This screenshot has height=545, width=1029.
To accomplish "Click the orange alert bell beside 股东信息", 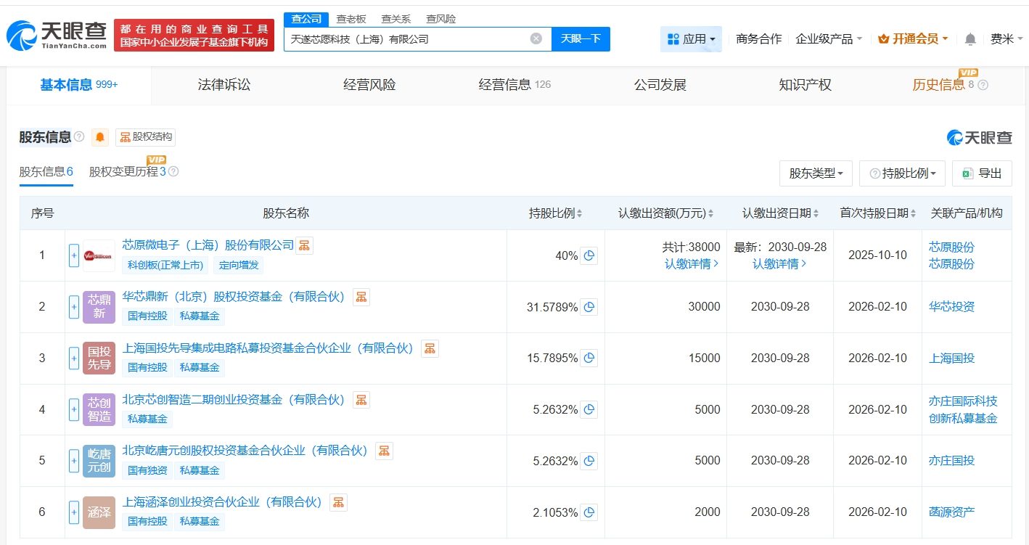I will 100,137.
